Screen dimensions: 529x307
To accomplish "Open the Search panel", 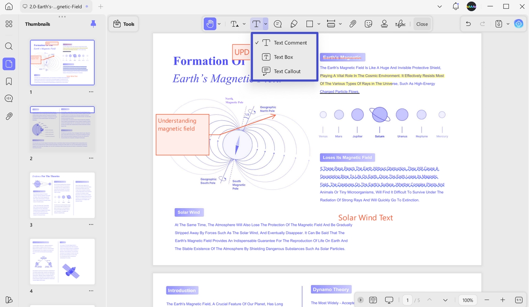I will 9,46.
